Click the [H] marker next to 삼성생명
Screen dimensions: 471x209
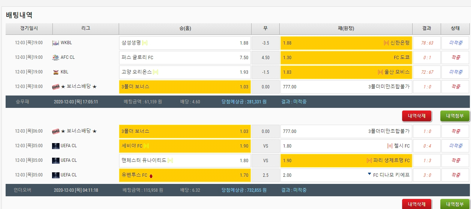[x=145, y=43]
